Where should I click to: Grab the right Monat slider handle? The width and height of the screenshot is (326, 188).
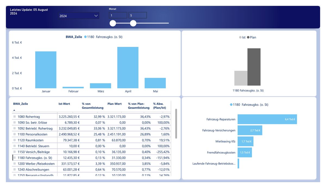[x=133, y=24]
